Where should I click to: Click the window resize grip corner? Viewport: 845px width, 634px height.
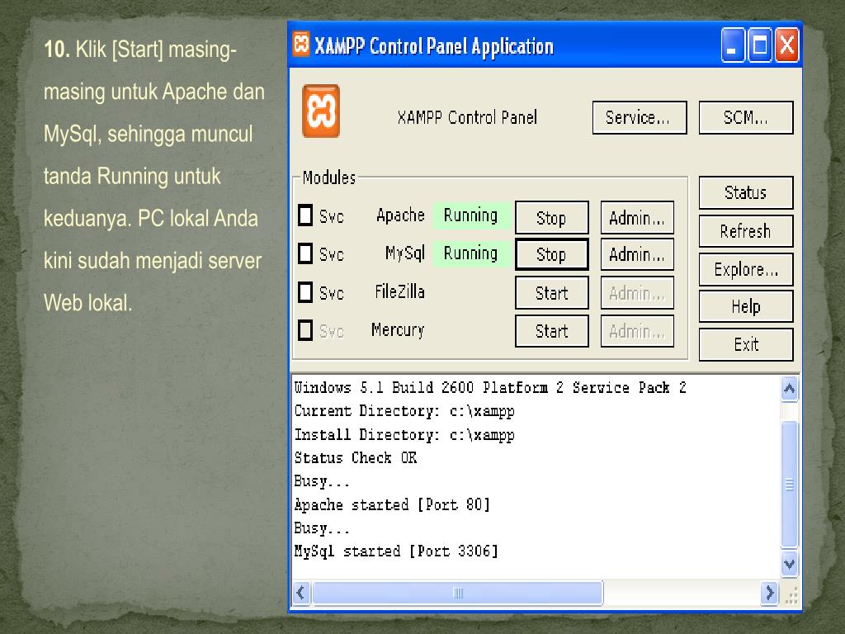click(x=791, y=596)
